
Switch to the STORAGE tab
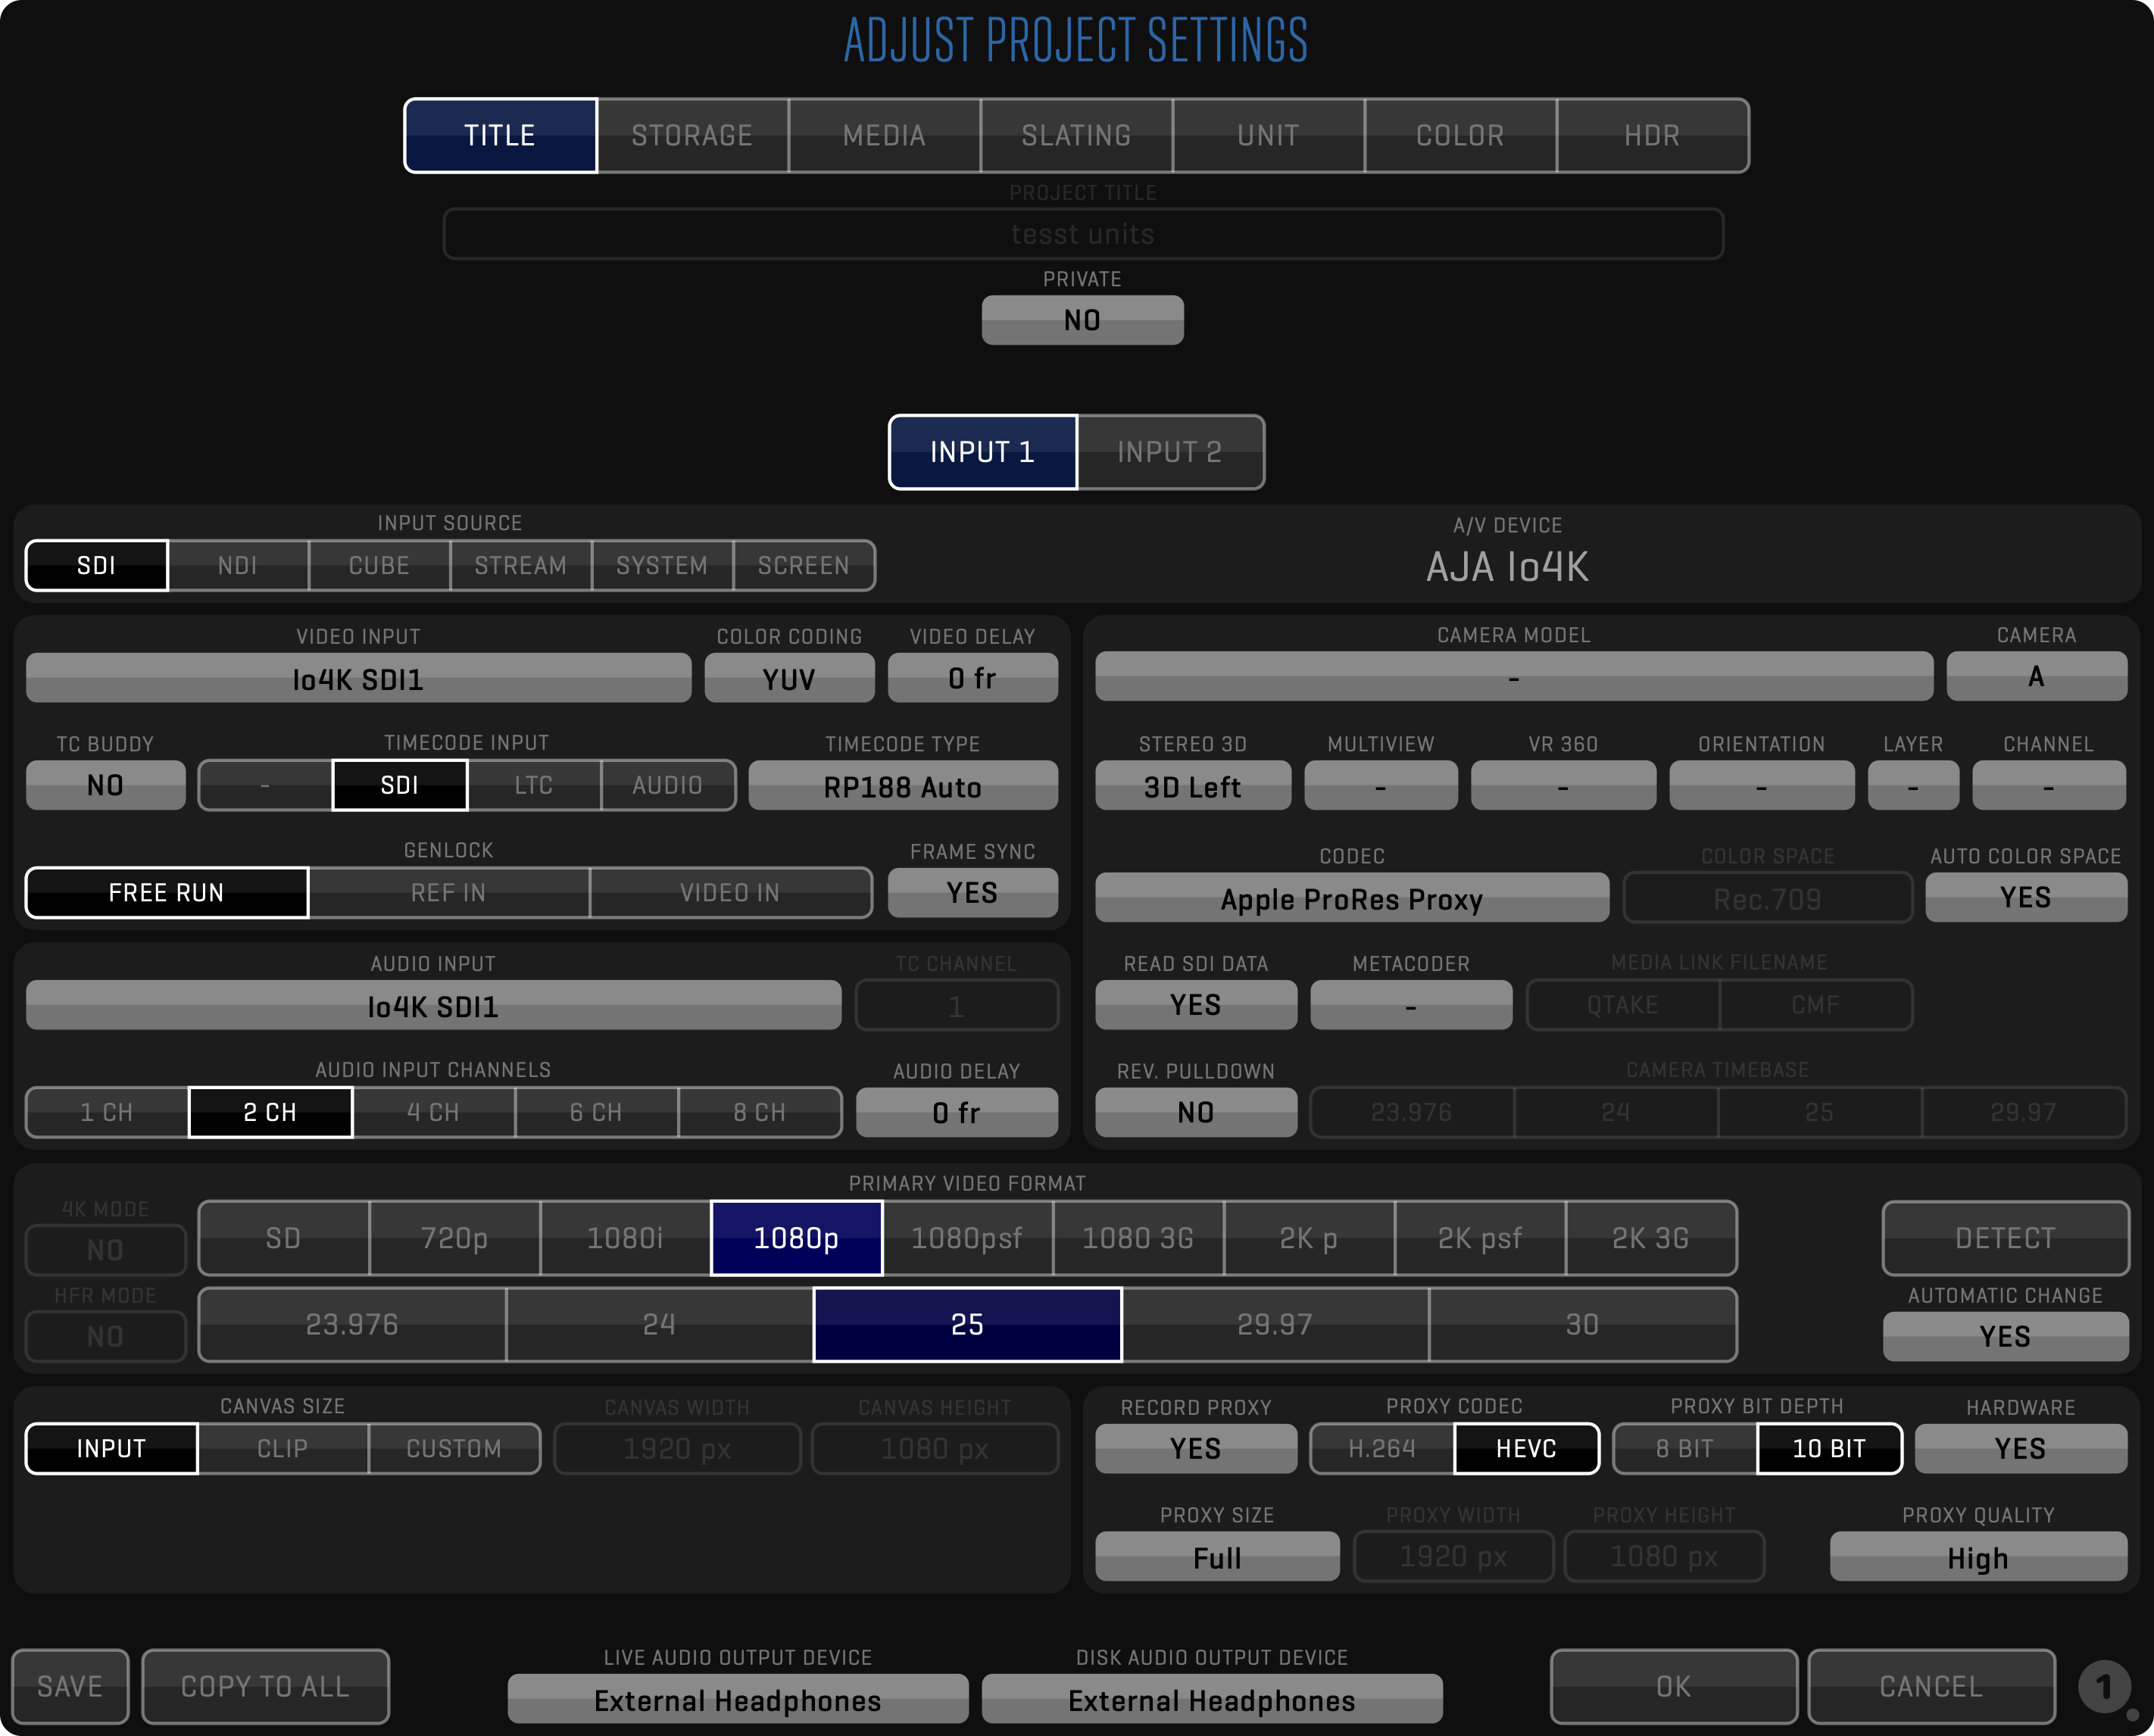[692, 136]
